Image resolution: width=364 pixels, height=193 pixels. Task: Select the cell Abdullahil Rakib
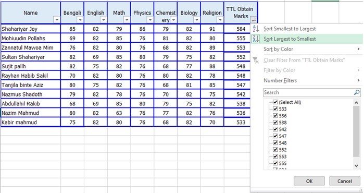[x=31, y=103]
